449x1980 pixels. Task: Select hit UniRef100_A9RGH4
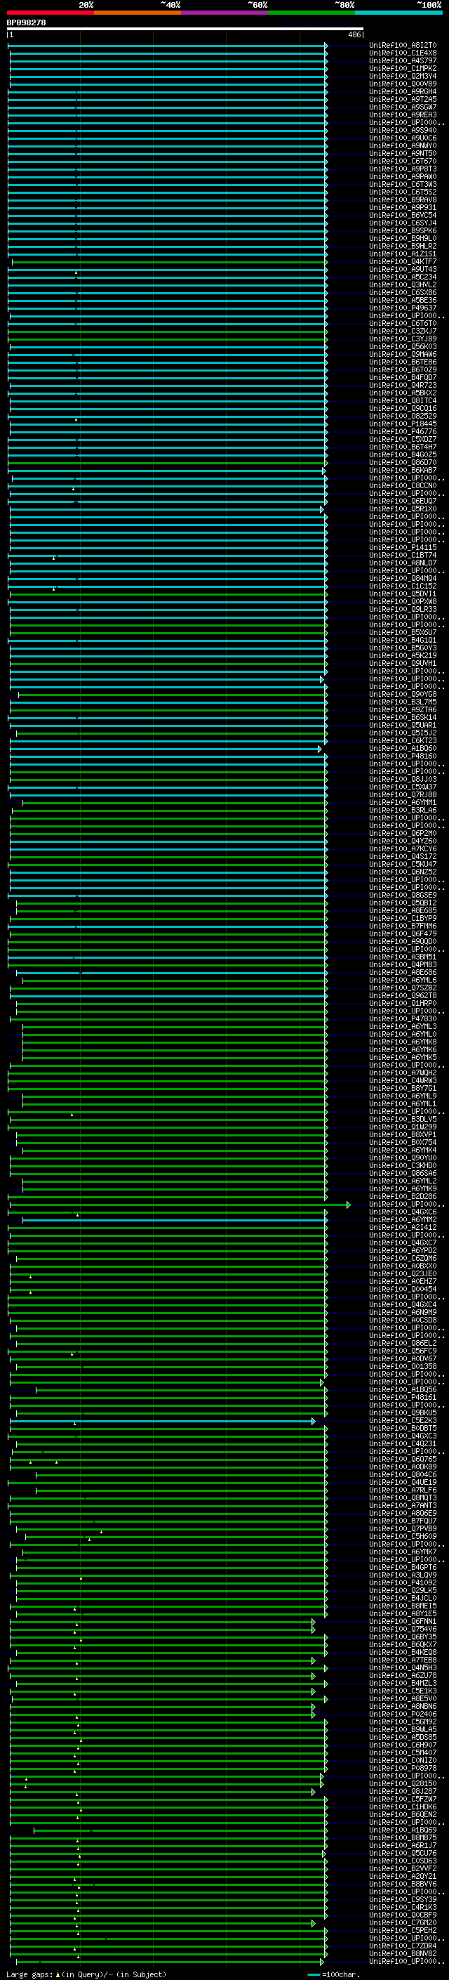point(403,92)
